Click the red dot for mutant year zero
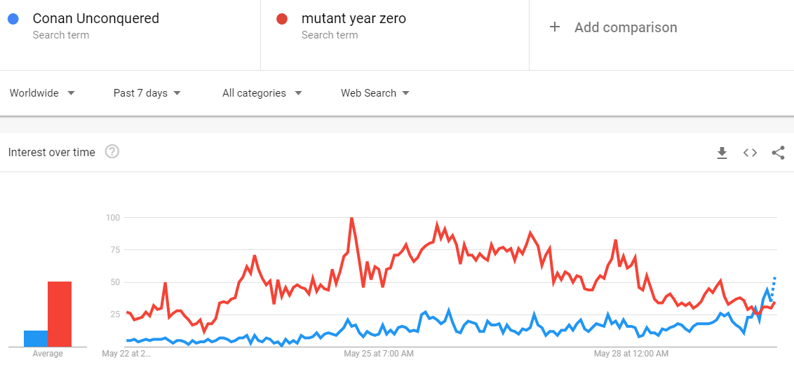Viewport: 794px width, 374px height. 282,19
